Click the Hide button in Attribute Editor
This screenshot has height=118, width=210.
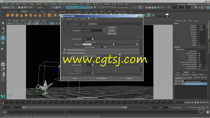point(114,34)
